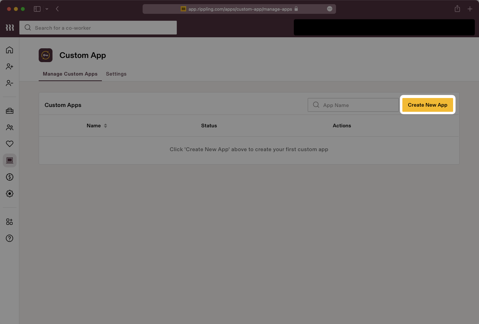
Task: Switch to the Settings tab
Action: pyautogui.click(x=116, y=74)
